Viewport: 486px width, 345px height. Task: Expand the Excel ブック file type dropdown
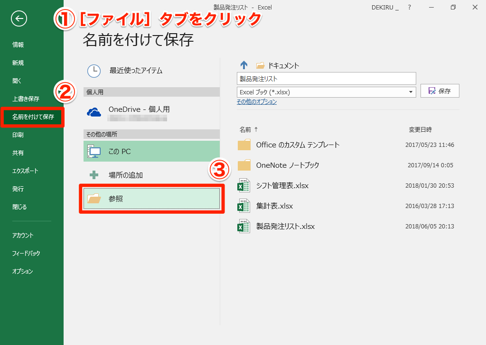[411, 92]
